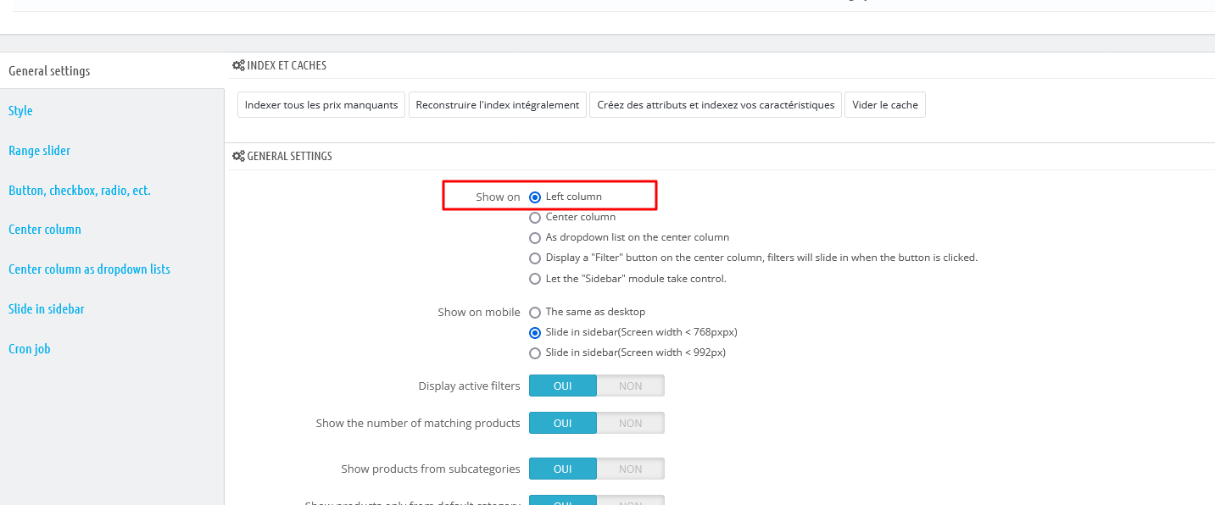The width and height of the screenshot is (1215, 505).
Task: Select Let the "Sidebar" module take control
Action: (535, 279)
